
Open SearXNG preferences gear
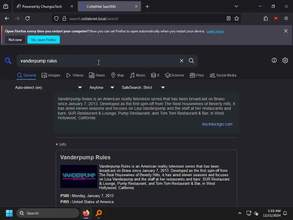point(285,60)
